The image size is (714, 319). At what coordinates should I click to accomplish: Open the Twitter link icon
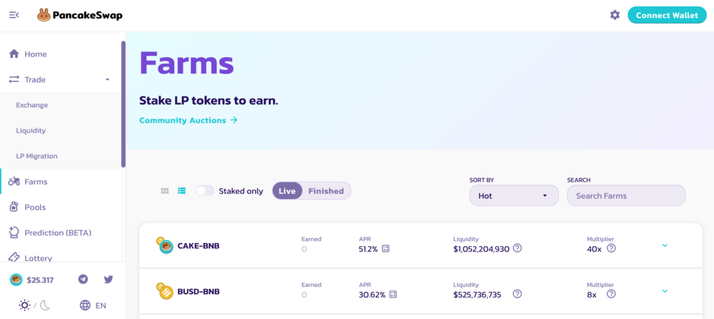point(108,279)
